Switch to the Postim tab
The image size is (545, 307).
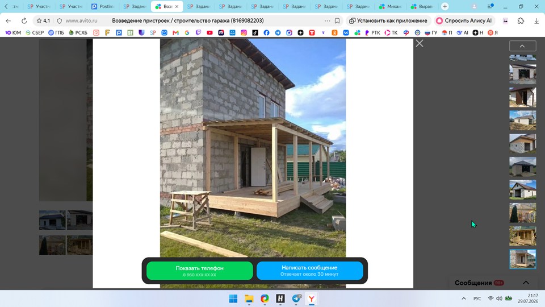click(103, 6)
